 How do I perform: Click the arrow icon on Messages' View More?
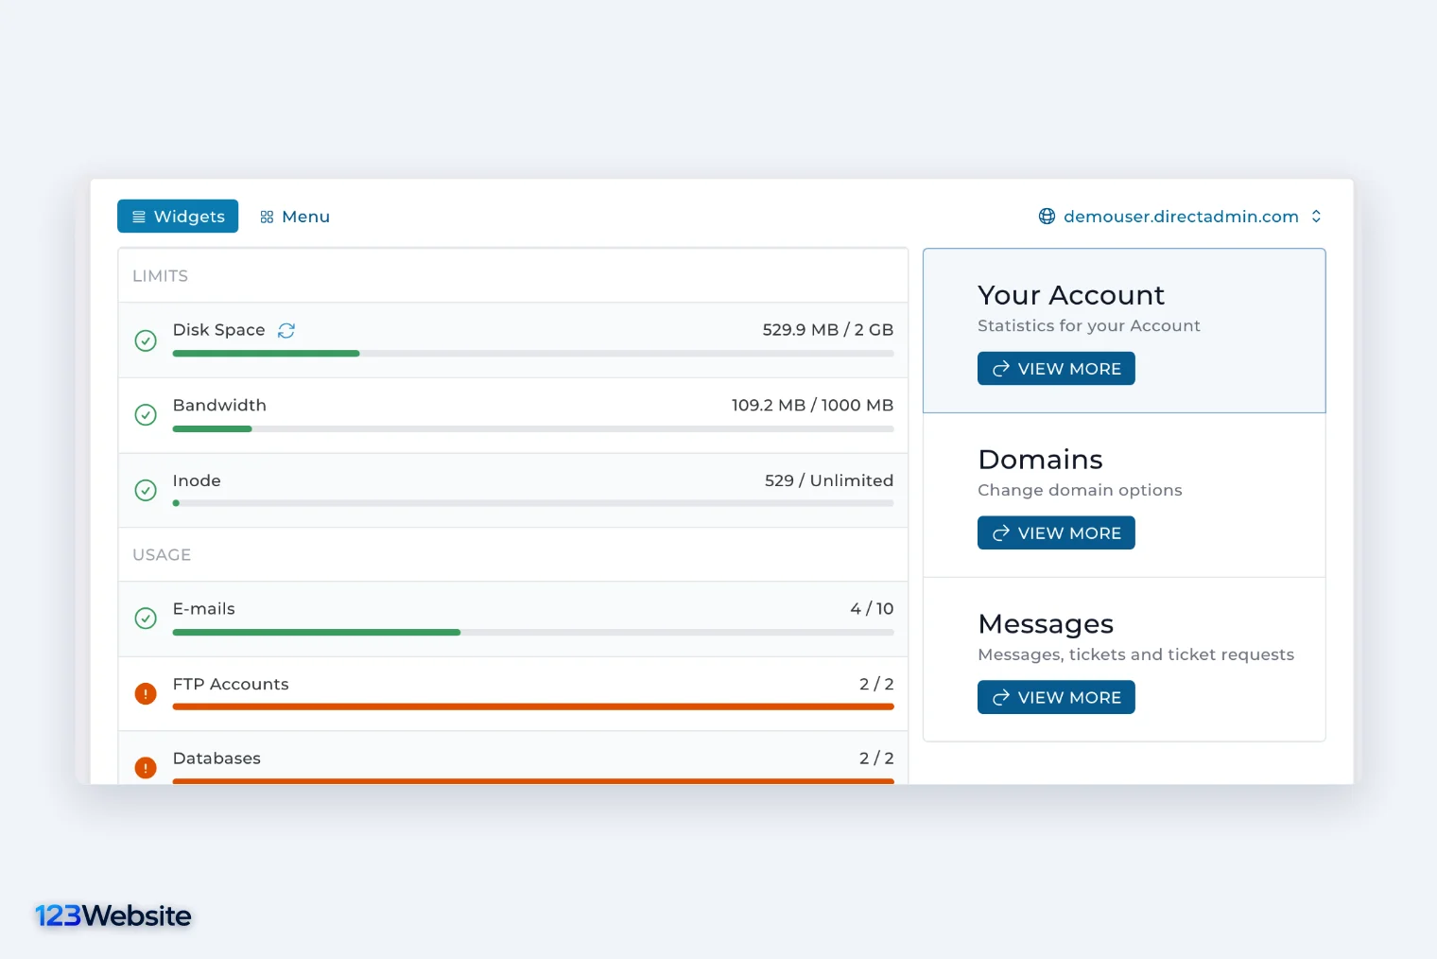coord(1000,698)
